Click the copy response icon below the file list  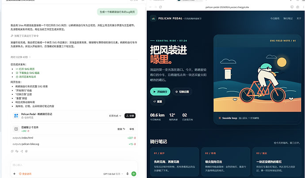pos(12,151)
